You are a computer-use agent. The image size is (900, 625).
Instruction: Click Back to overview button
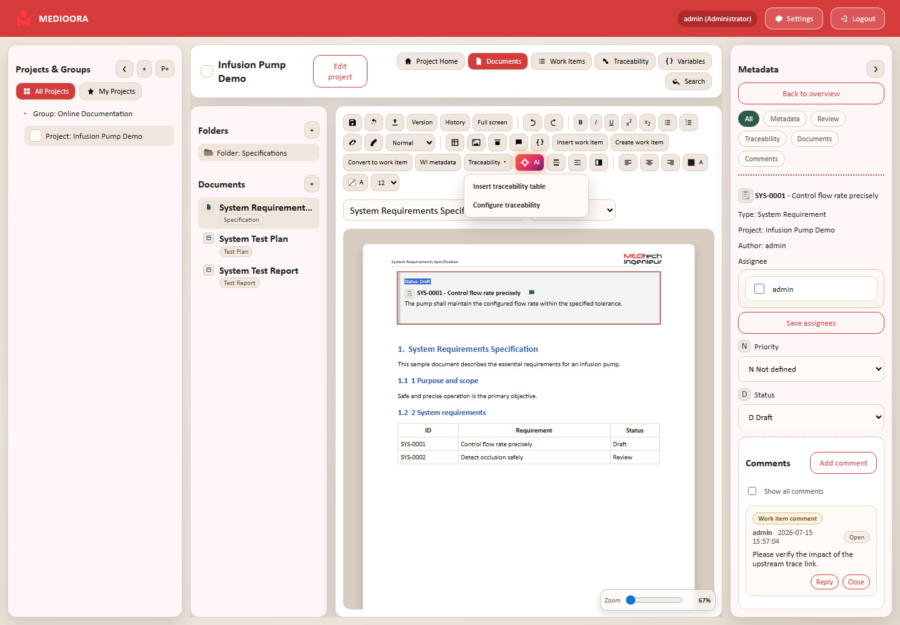tap(811, 94)
